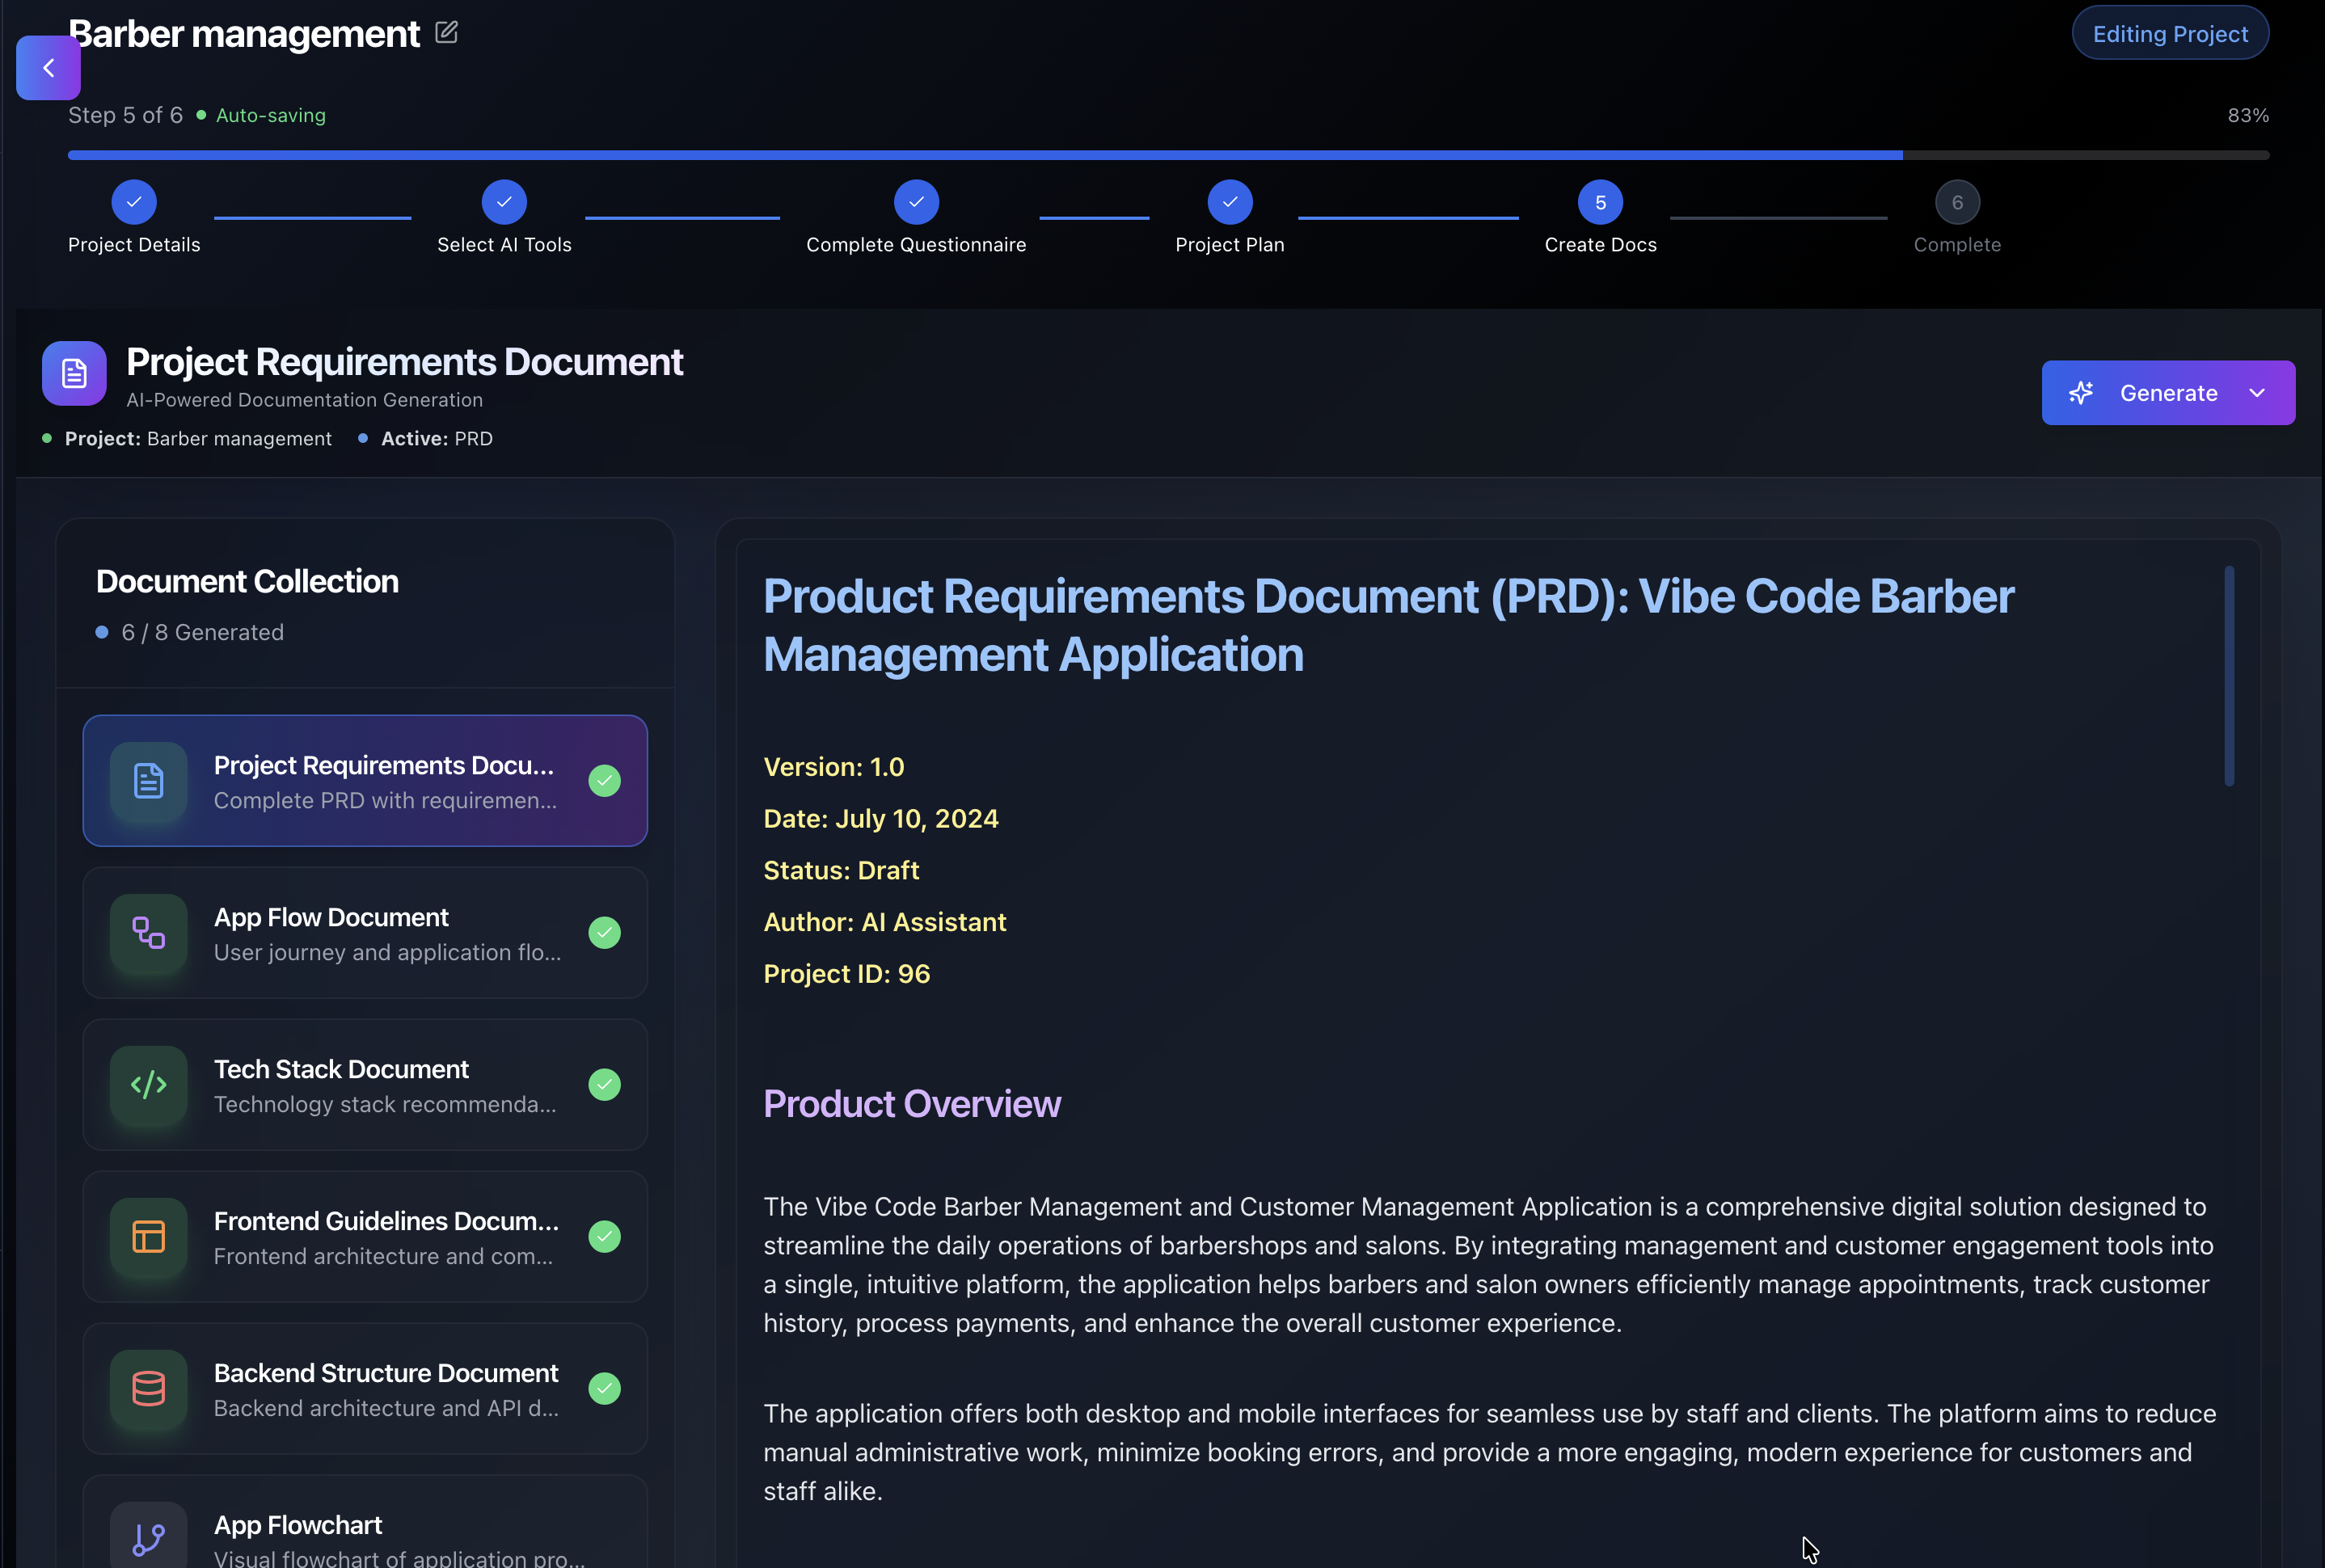Click the Tech Stack code icon
This screenshot has height=1568, width=2325.
[149, 1085]
